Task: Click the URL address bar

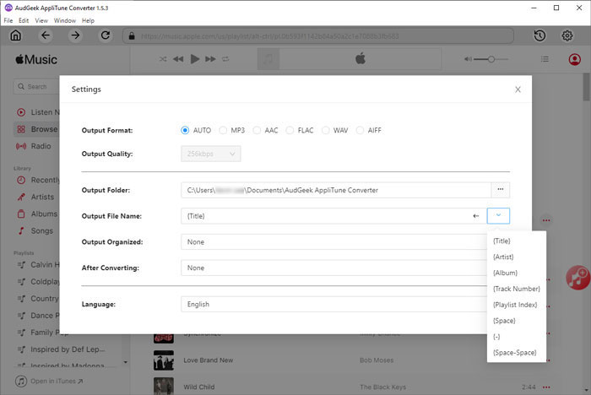Action: pyautogui.click(x=317, y=36)
